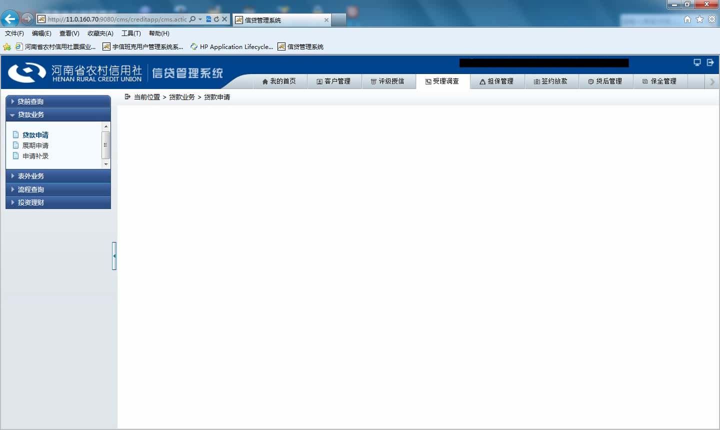Click the address bar search magnifier icon
The image size is (720, 430).
(192, 19)
